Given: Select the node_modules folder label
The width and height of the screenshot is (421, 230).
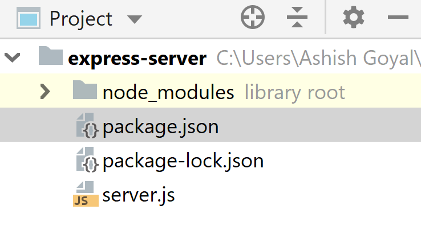Looking at the screenshot, I should [168, 93].
